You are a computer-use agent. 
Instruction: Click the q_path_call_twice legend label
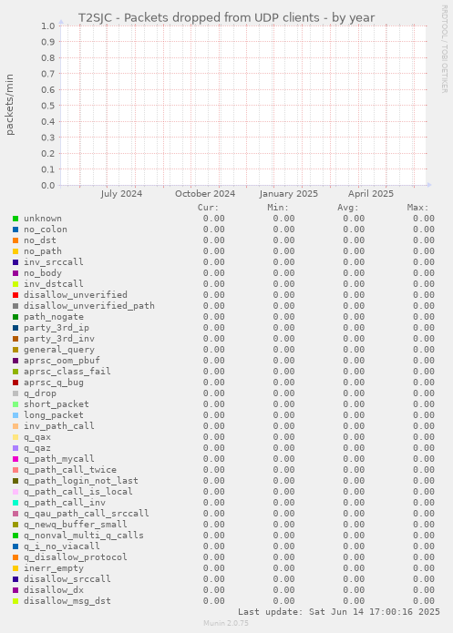[70, 470]
